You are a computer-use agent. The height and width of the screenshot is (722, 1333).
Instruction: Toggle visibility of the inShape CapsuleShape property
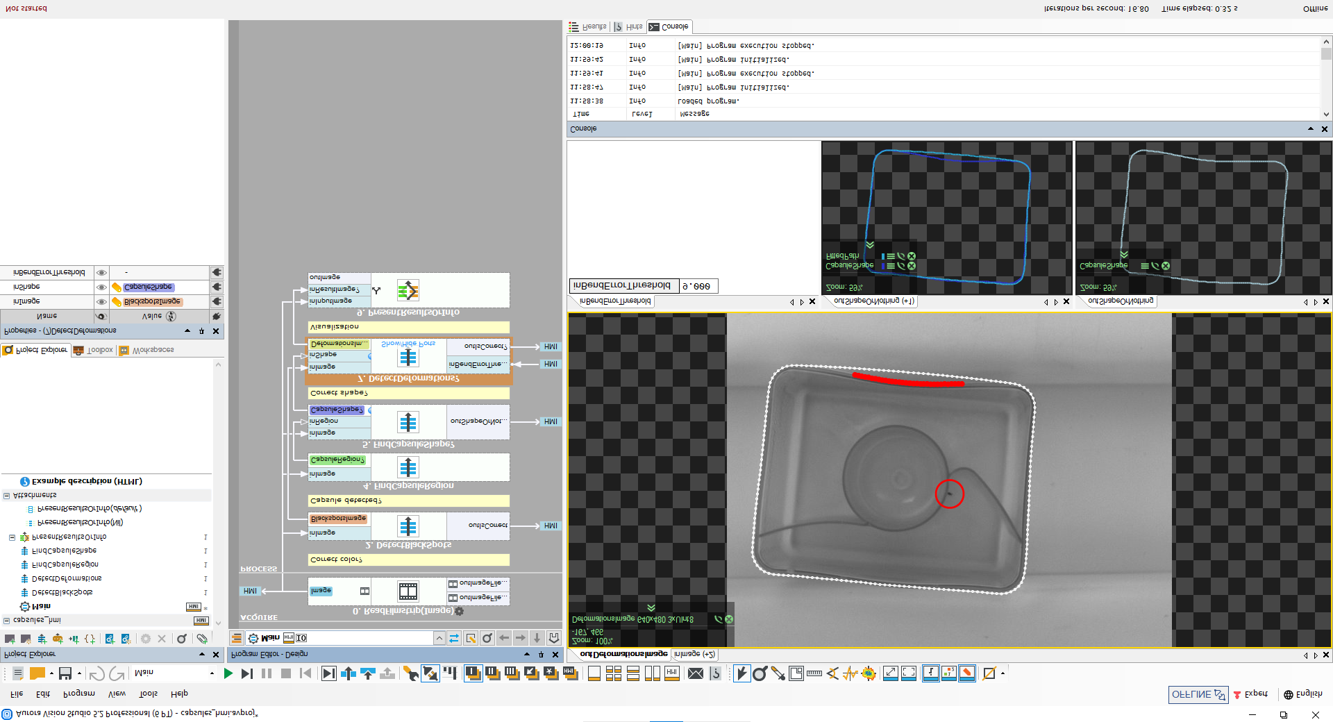101,287
